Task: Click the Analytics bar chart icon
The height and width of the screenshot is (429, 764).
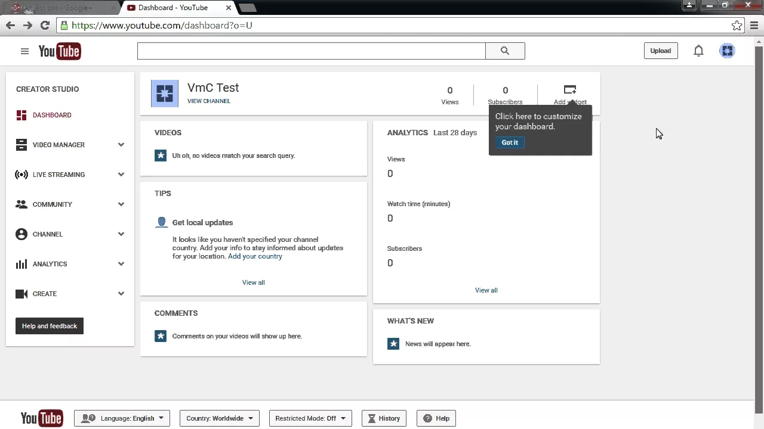Action: [21, 264]
